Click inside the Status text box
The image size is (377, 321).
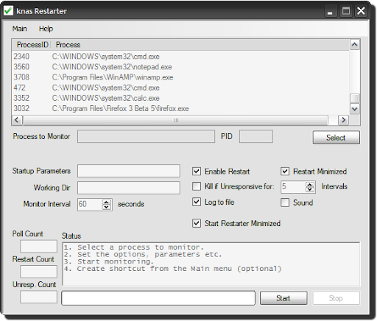pos(211,264)
